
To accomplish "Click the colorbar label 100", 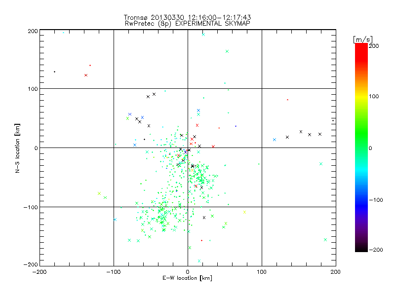I will coord(374,96).
